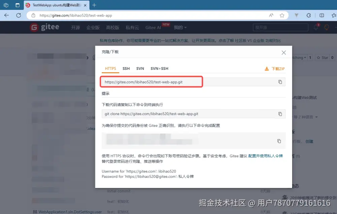Open the WebApplication1.sln.DotSettings.user file

point(70,212)
